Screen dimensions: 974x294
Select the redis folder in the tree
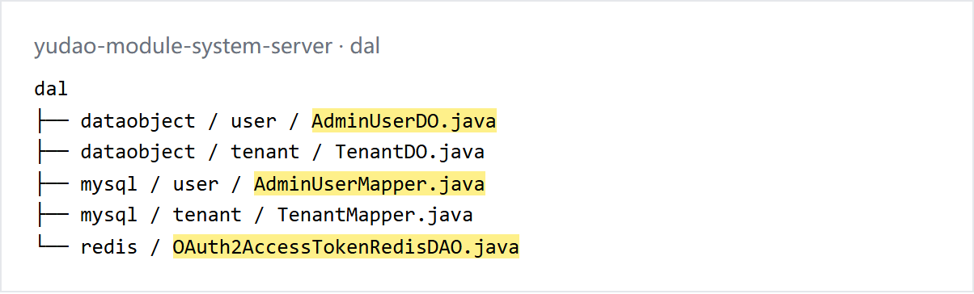(x=109, y=246)
